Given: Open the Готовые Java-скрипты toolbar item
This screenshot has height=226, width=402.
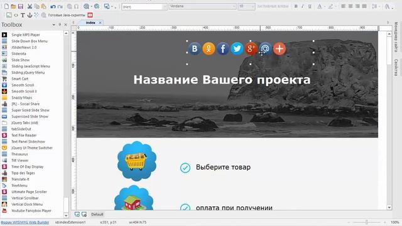Looking at the screenshot, I should point(67,15).
